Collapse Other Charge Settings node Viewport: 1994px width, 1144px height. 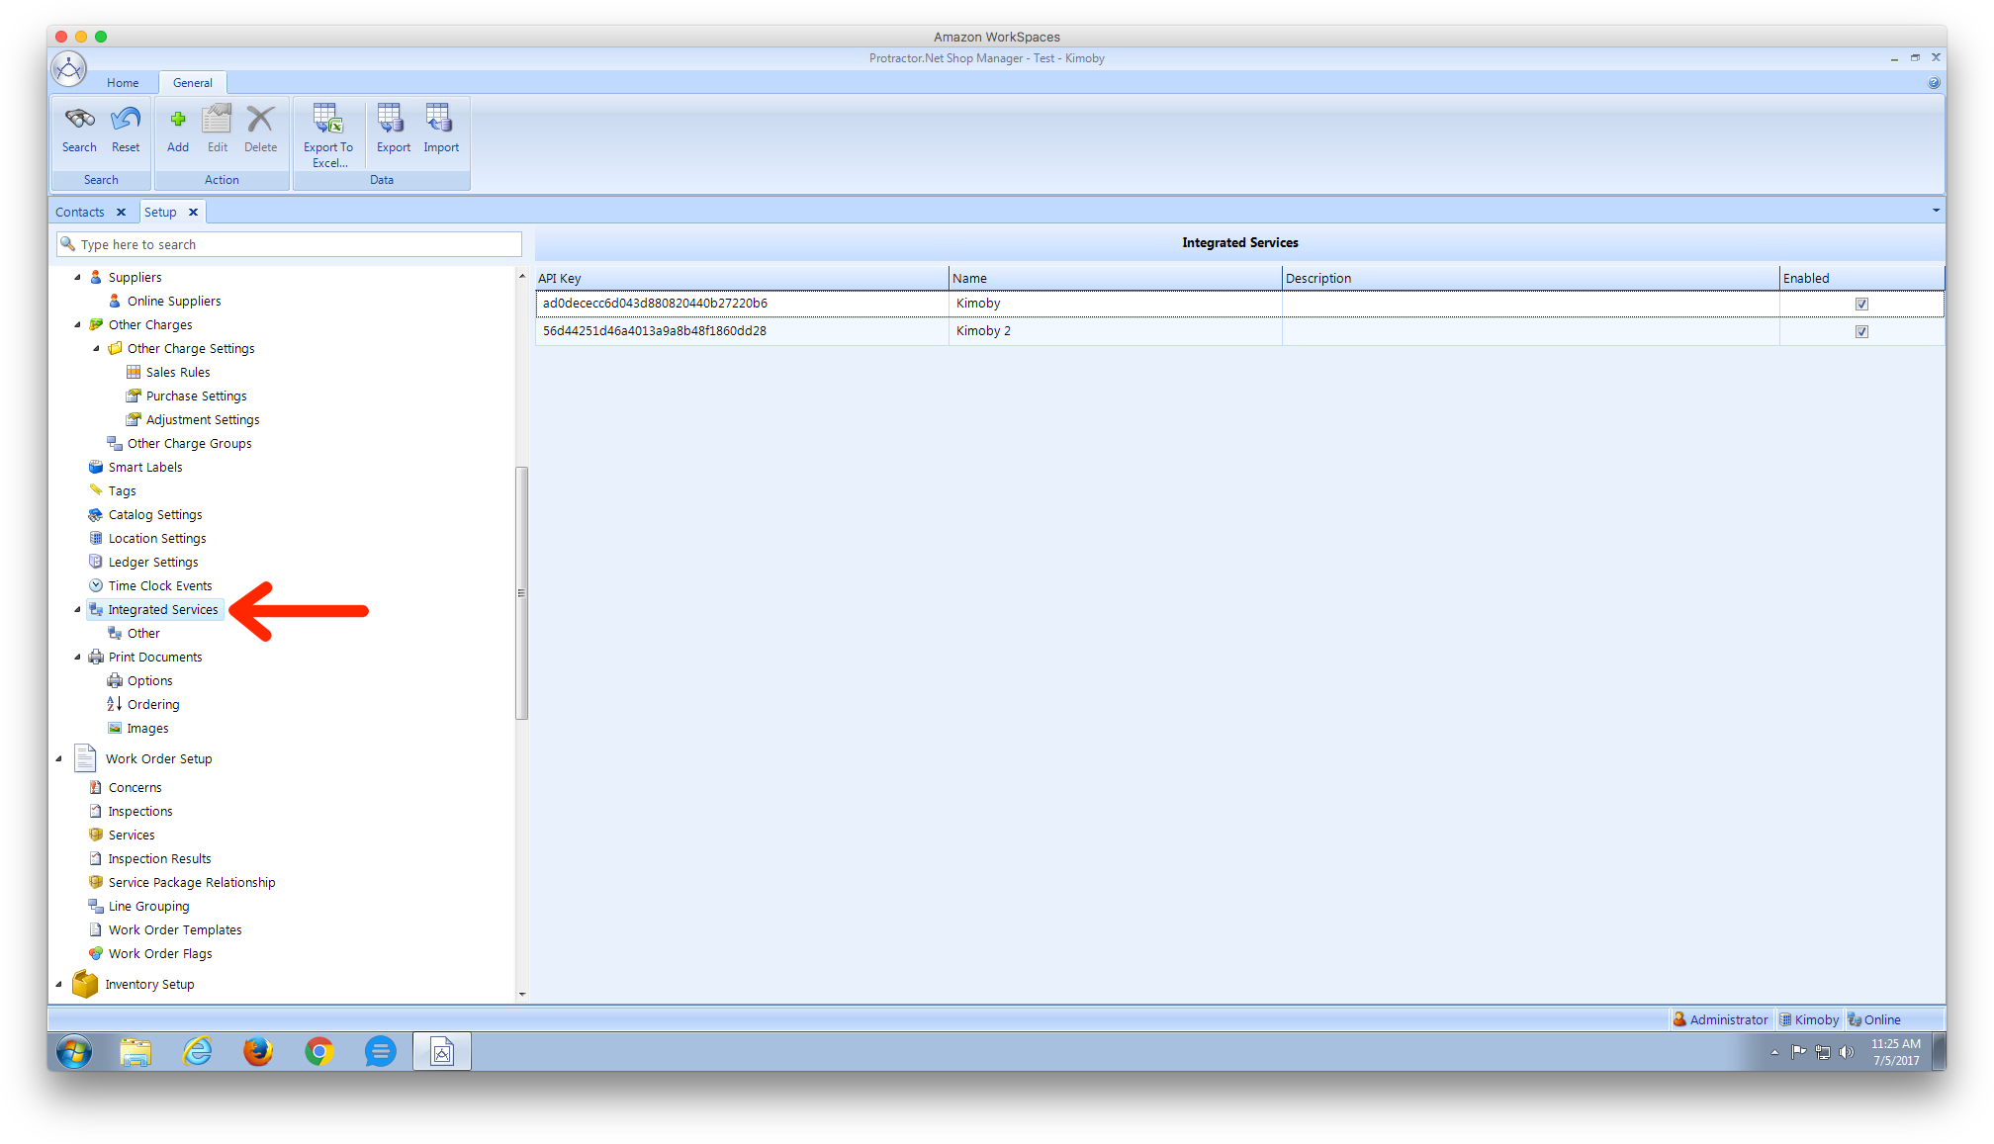pyautogui.click(x=97, y=349)
